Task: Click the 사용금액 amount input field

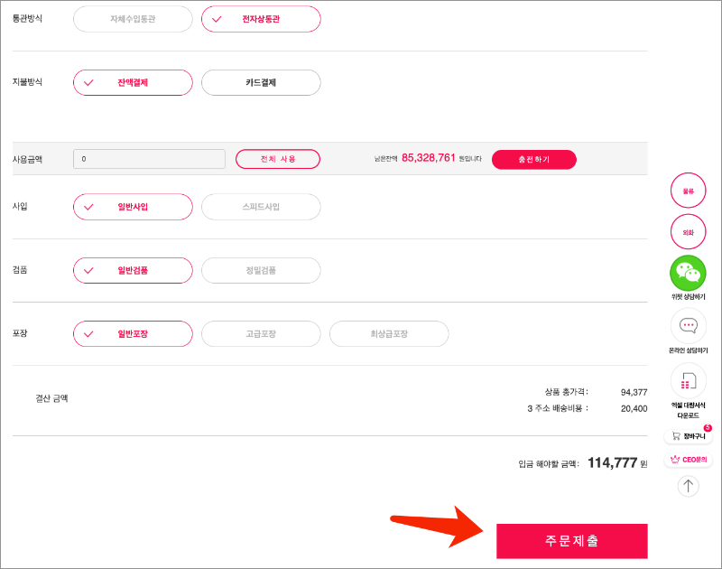Action: 149,159
